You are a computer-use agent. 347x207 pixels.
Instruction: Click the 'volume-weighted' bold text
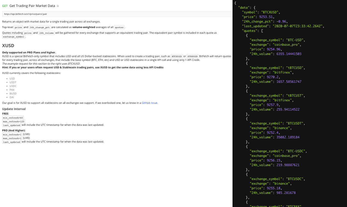(x=84, y=27)
